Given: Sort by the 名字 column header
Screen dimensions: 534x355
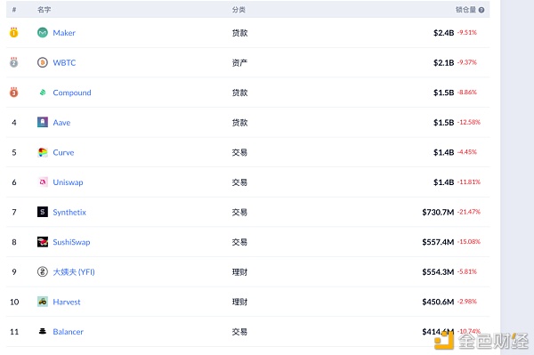Looking at the screenshot, I should (44, 10).
